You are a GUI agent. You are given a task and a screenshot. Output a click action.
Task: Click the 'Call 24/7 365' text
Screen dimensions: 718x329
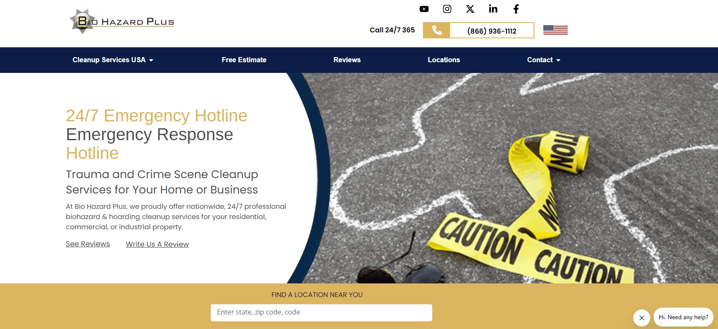392,30
